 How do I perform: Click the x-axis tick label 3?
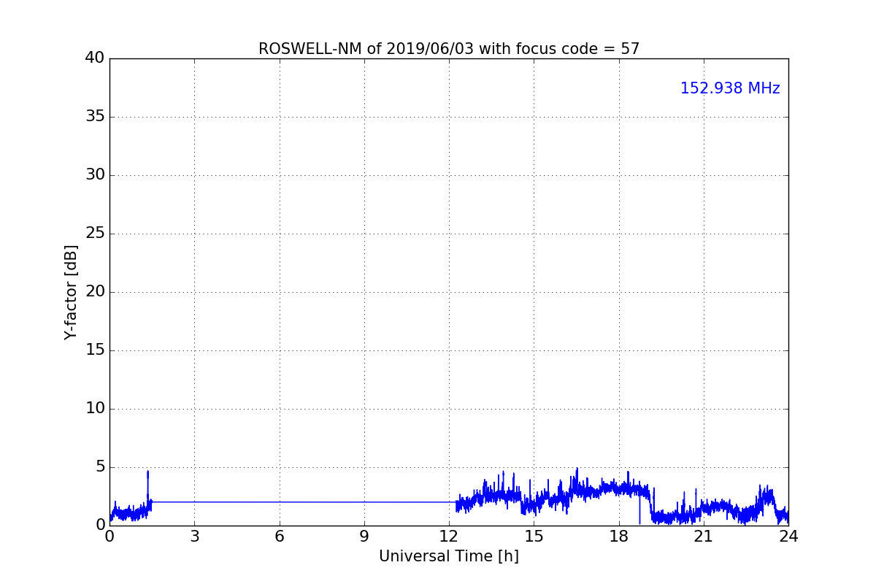194,536
